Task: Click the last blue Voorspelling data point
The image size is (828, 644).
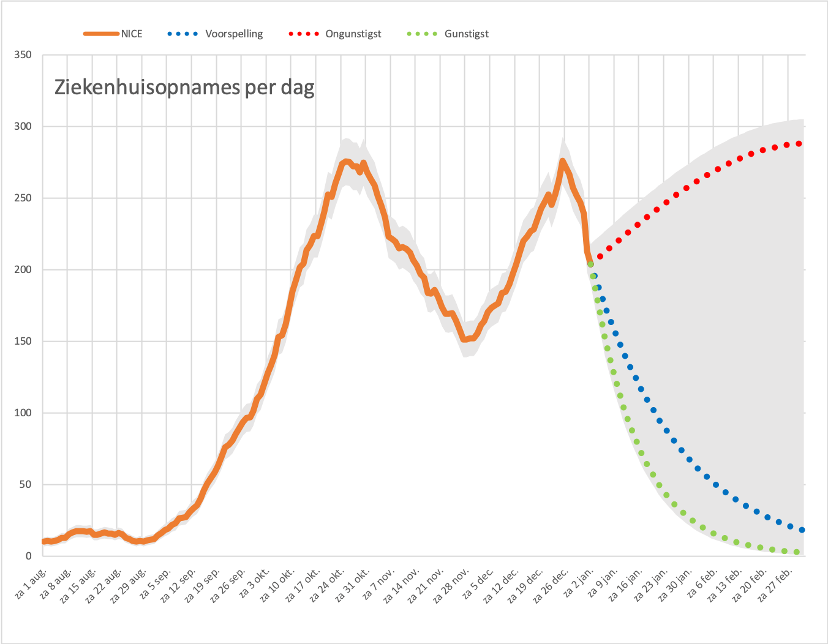Action: tap(802, 530)
